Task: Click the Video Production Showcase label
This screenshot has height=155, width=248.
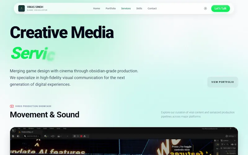Action: tap(33, 106)
